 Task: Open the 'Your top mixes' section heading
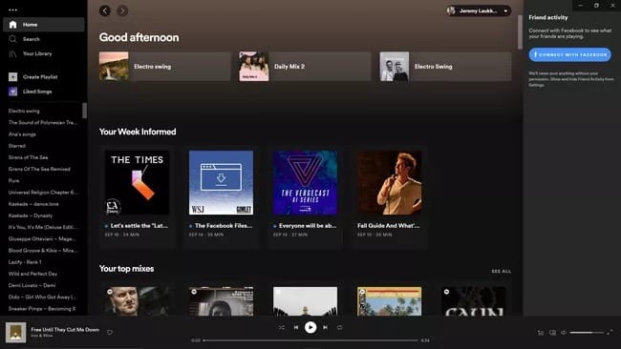tap(126, 268)
